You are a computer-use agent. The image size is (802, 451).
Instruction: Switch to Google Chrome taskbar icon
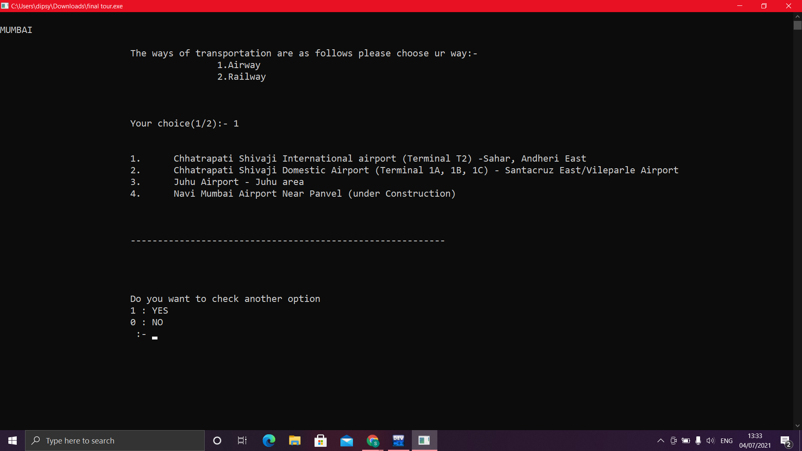[373, 441]
